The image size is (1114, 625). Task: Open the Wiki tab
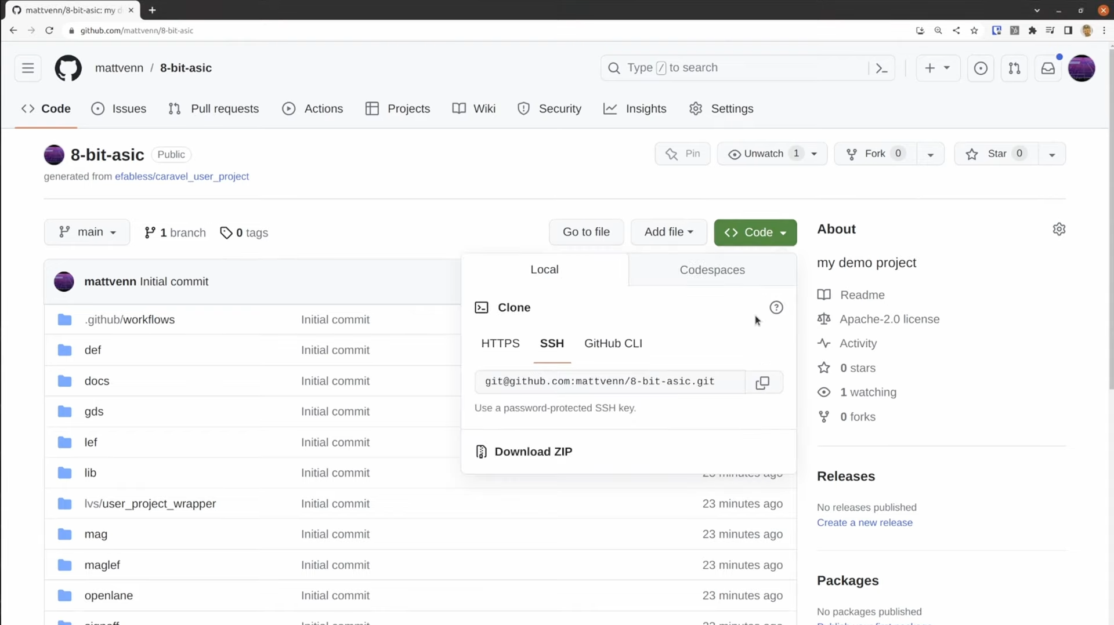pos(474,108)
